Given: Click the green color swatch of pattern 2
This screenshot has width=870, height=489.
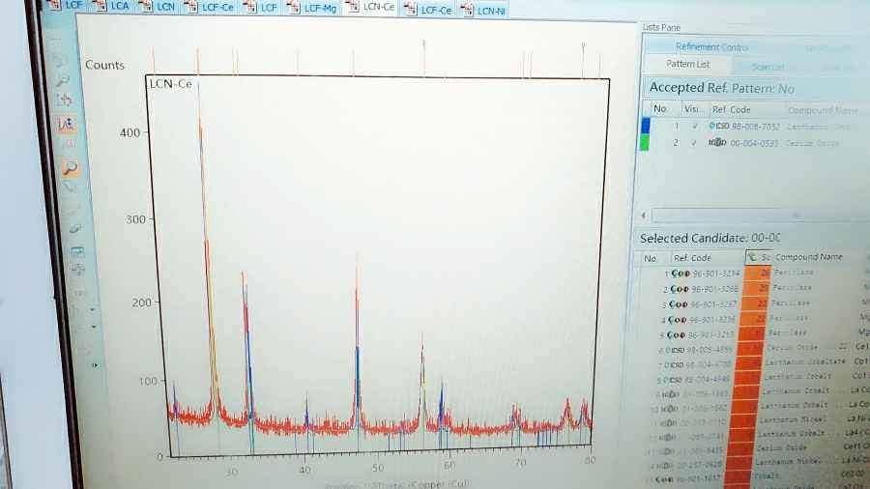Looking at the screenshot, I should (644, 142).
